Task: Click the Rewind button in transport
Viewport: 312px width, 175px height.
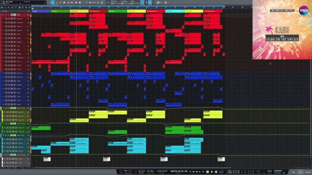Action: tap(194, 172)
